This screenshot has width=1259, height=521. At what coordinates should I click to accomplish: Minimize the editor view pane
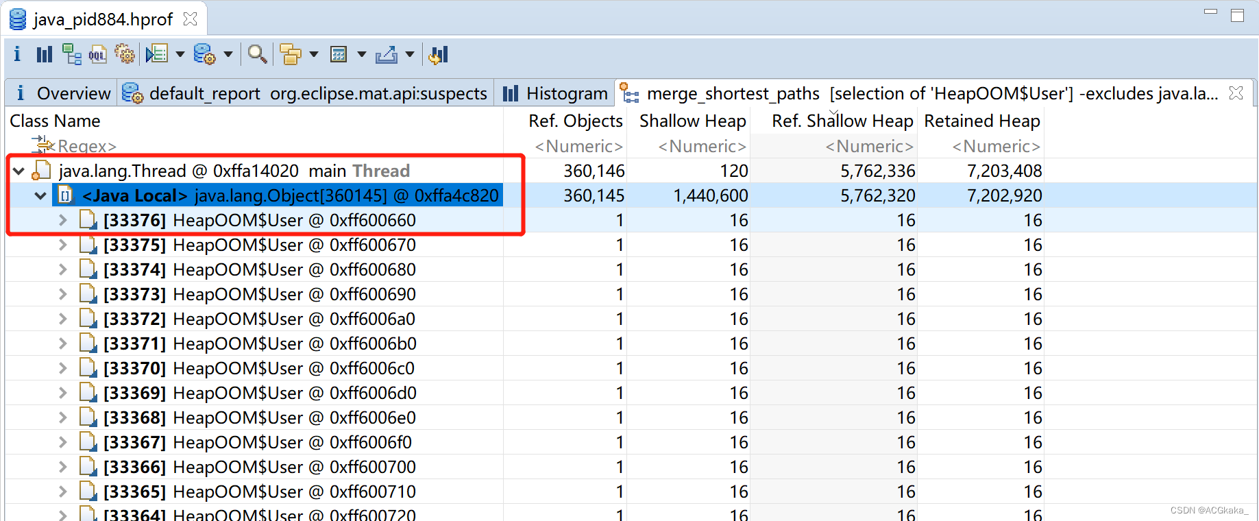[x=1211, y=12]
